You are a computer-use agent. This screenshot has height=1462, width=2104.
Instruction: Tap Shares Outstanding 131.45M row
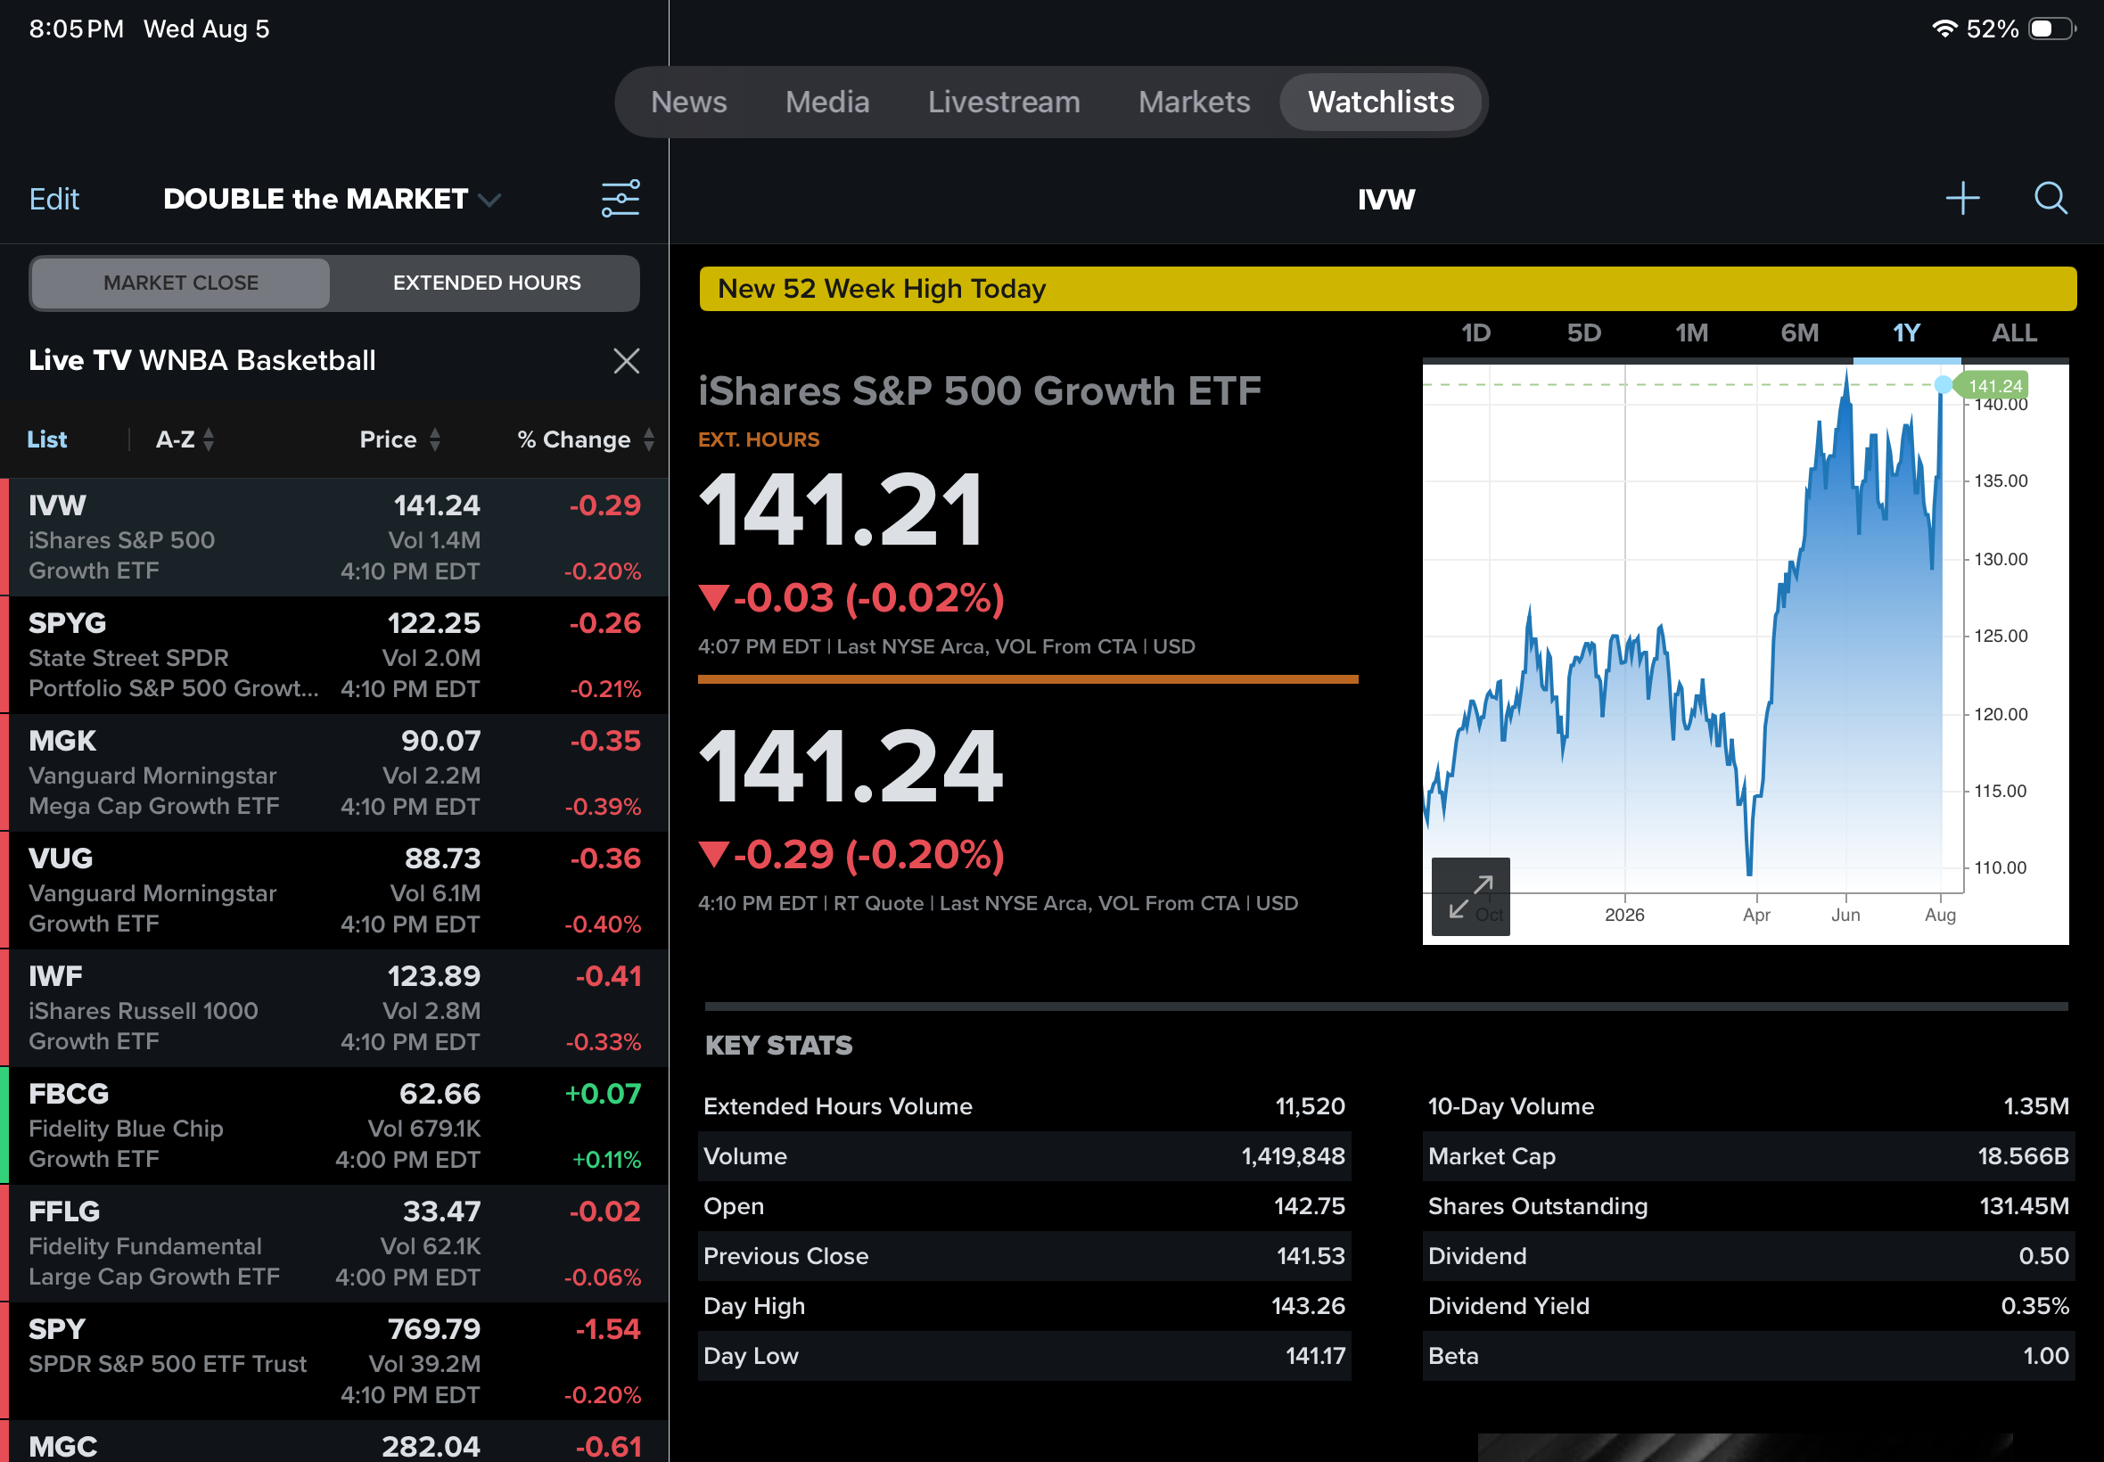point(1748,1206)
